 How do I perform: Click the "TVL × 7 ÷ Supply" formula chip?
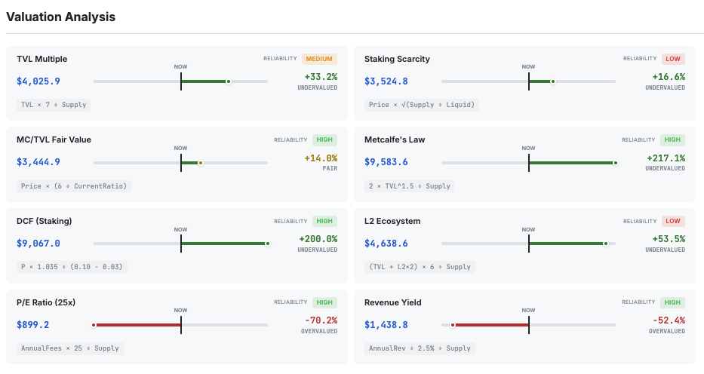(54, 105)
